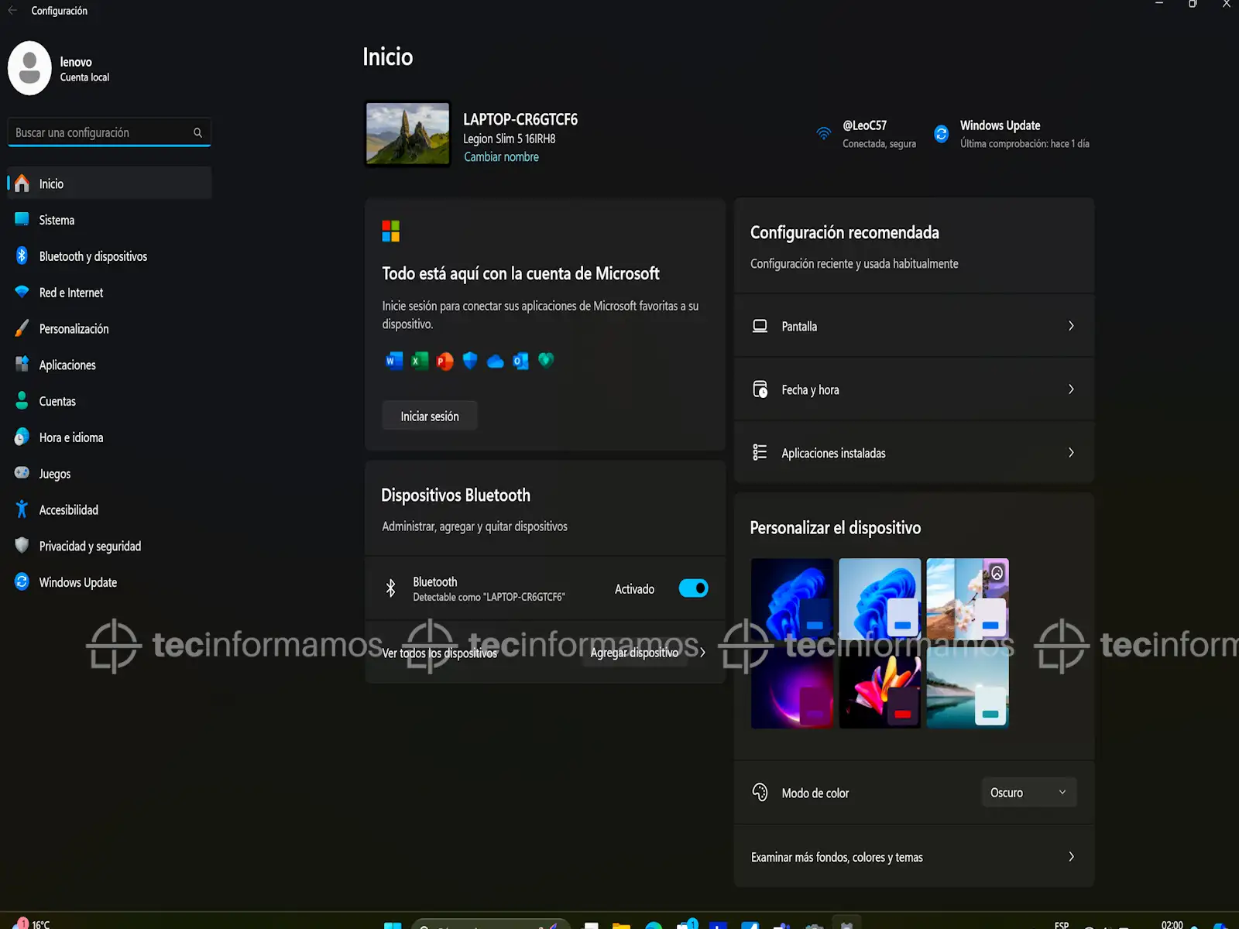
Task: Go to Sistema in the sidebar
Action: pos(57,220)
